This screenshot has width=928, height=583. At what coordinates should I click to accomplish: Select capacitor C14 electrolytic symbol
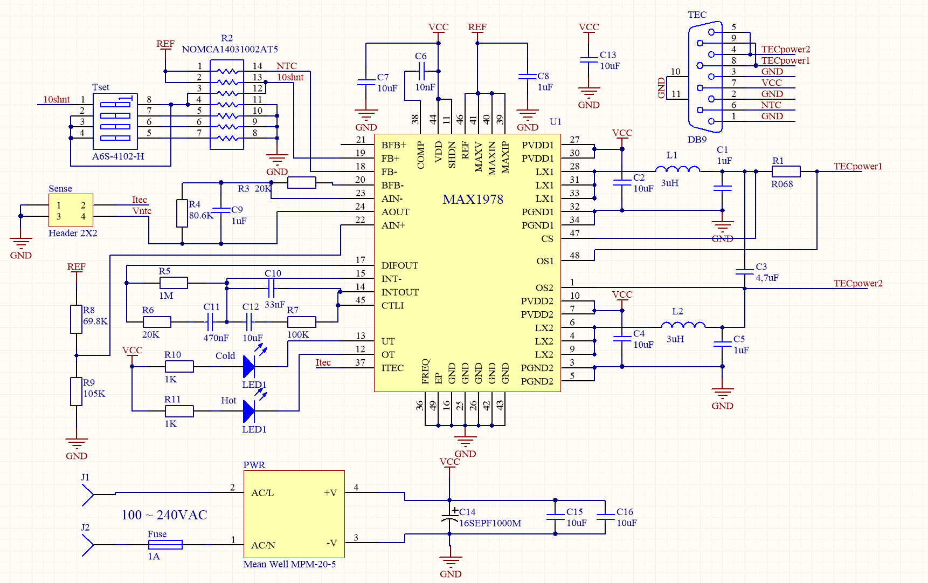[x=449, y=518]
